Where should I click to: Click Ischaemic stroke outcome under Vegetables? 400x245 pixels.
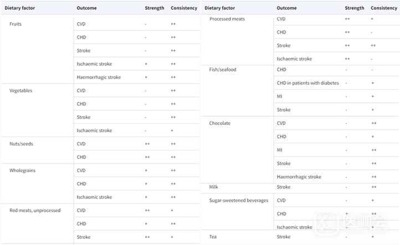[94, 131]
